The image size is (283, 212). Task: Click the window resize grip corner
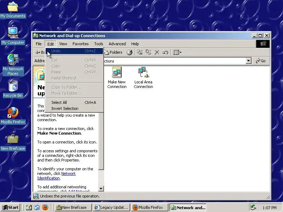pos(268,197)
